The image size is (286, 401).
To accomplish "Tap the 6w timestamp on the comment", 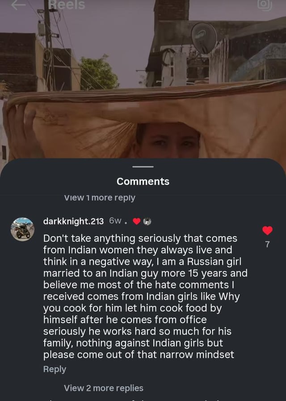I will point(115,221).
